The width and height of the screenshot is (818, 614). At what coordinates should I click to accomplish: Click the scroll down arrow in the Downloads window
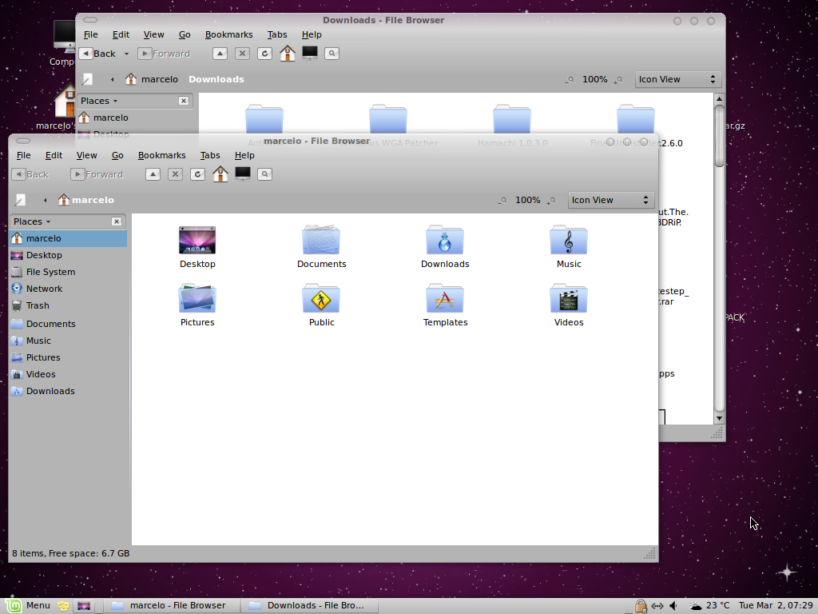coord(720,418)
